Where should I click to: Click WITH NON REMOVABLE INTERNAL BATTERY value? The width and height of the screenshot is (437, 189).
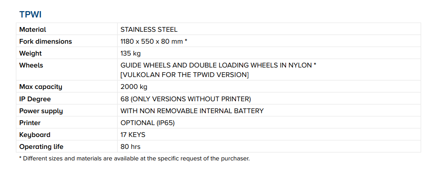coord(192,111)
